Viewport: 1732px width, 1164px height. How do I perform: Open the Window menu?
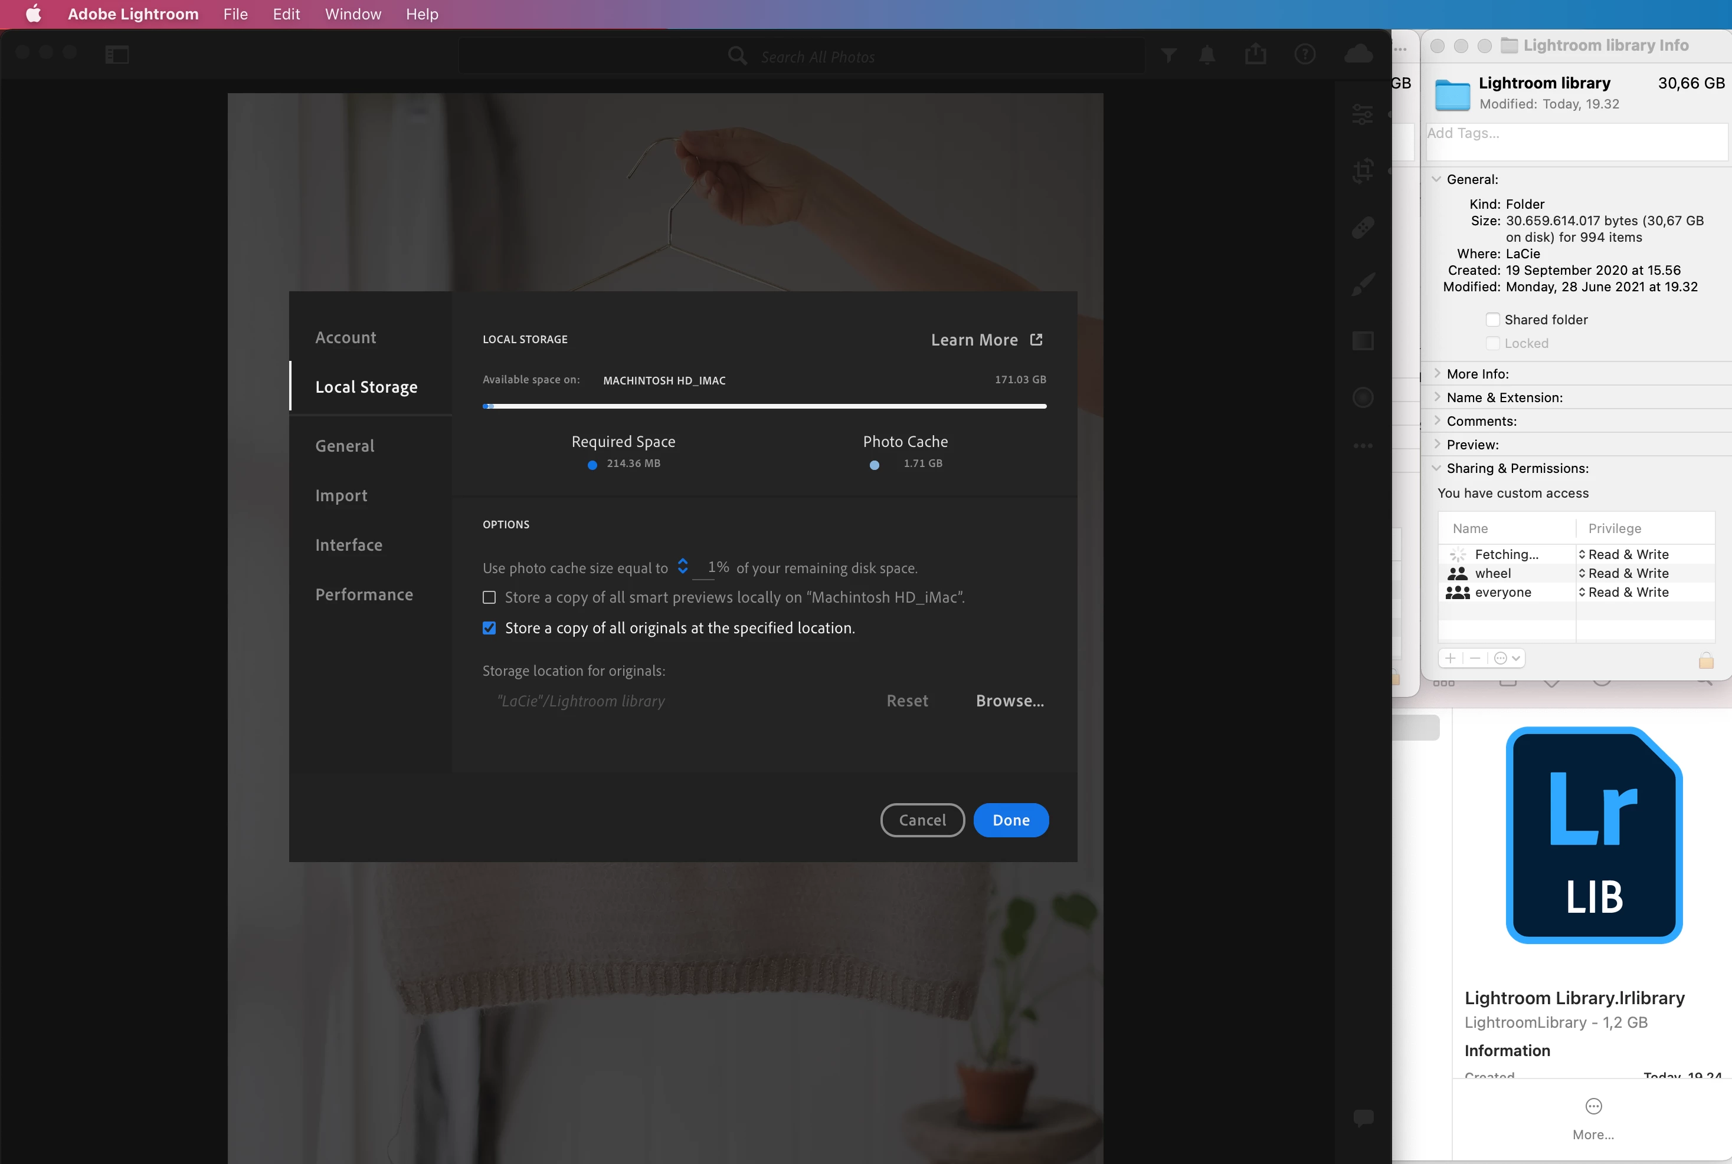(353, 14)
